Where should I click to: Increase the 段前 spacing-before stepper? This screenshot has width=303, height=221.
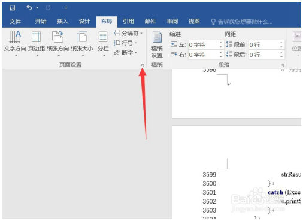281,43
